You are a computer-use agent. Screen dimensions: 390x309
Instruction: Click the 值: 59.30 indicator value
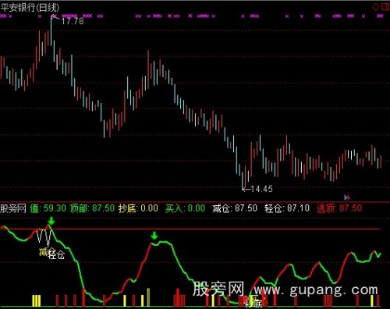pyautogui.click(x=48, y=208)
